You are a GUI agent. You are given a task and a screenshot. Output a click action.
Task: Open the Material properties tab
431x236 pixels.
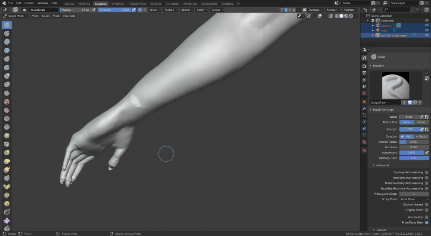[x=364, y=142]
